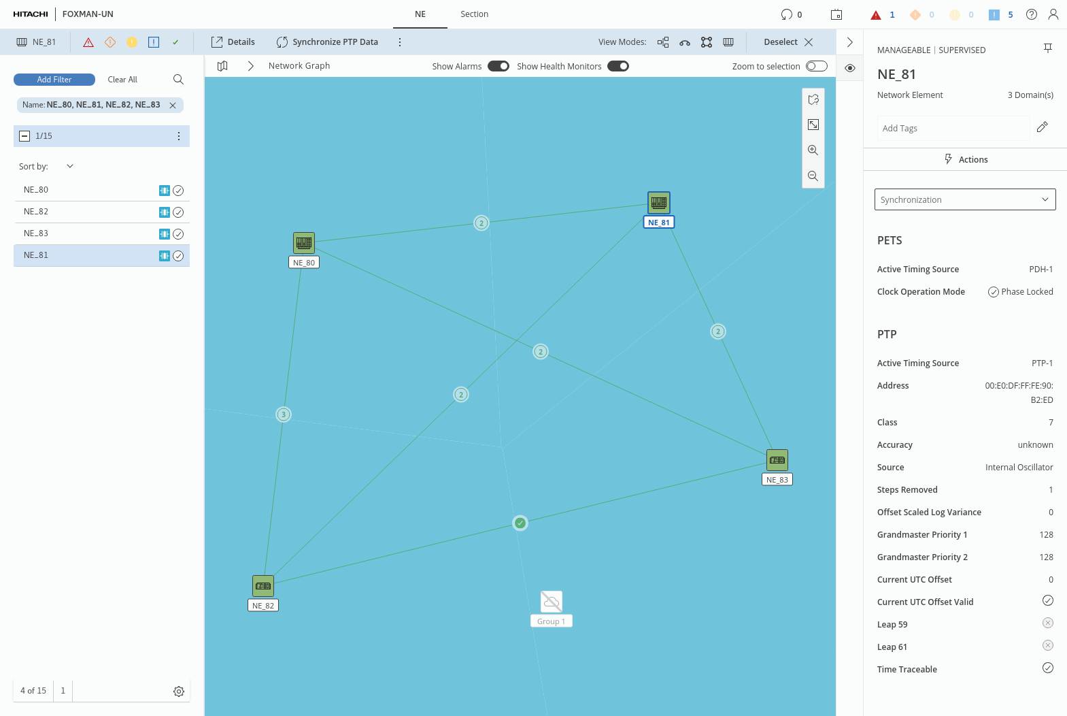Select NE_83 node on the graph

(777, 461)
